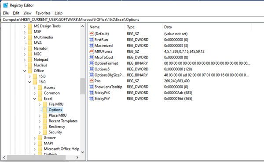Select the Place MRU key
The width and height of the screenshot is (264, 162).
tap(58, 115)
